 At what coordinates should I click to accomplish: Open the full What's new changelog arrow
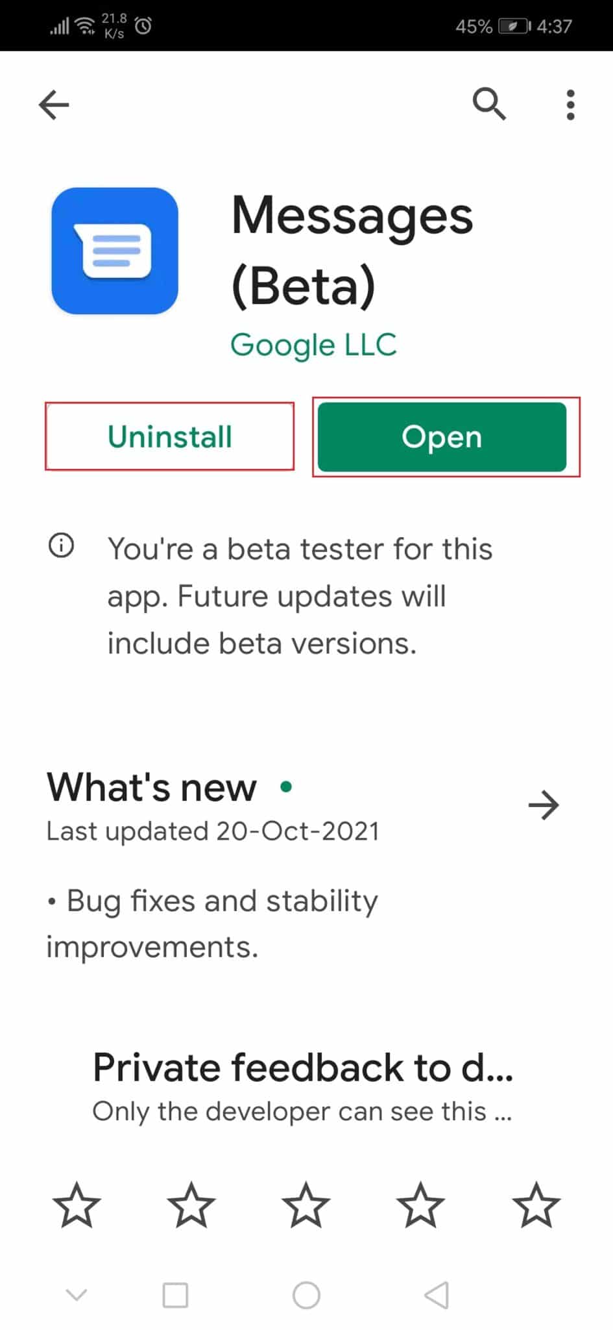[x=544, y=805]
